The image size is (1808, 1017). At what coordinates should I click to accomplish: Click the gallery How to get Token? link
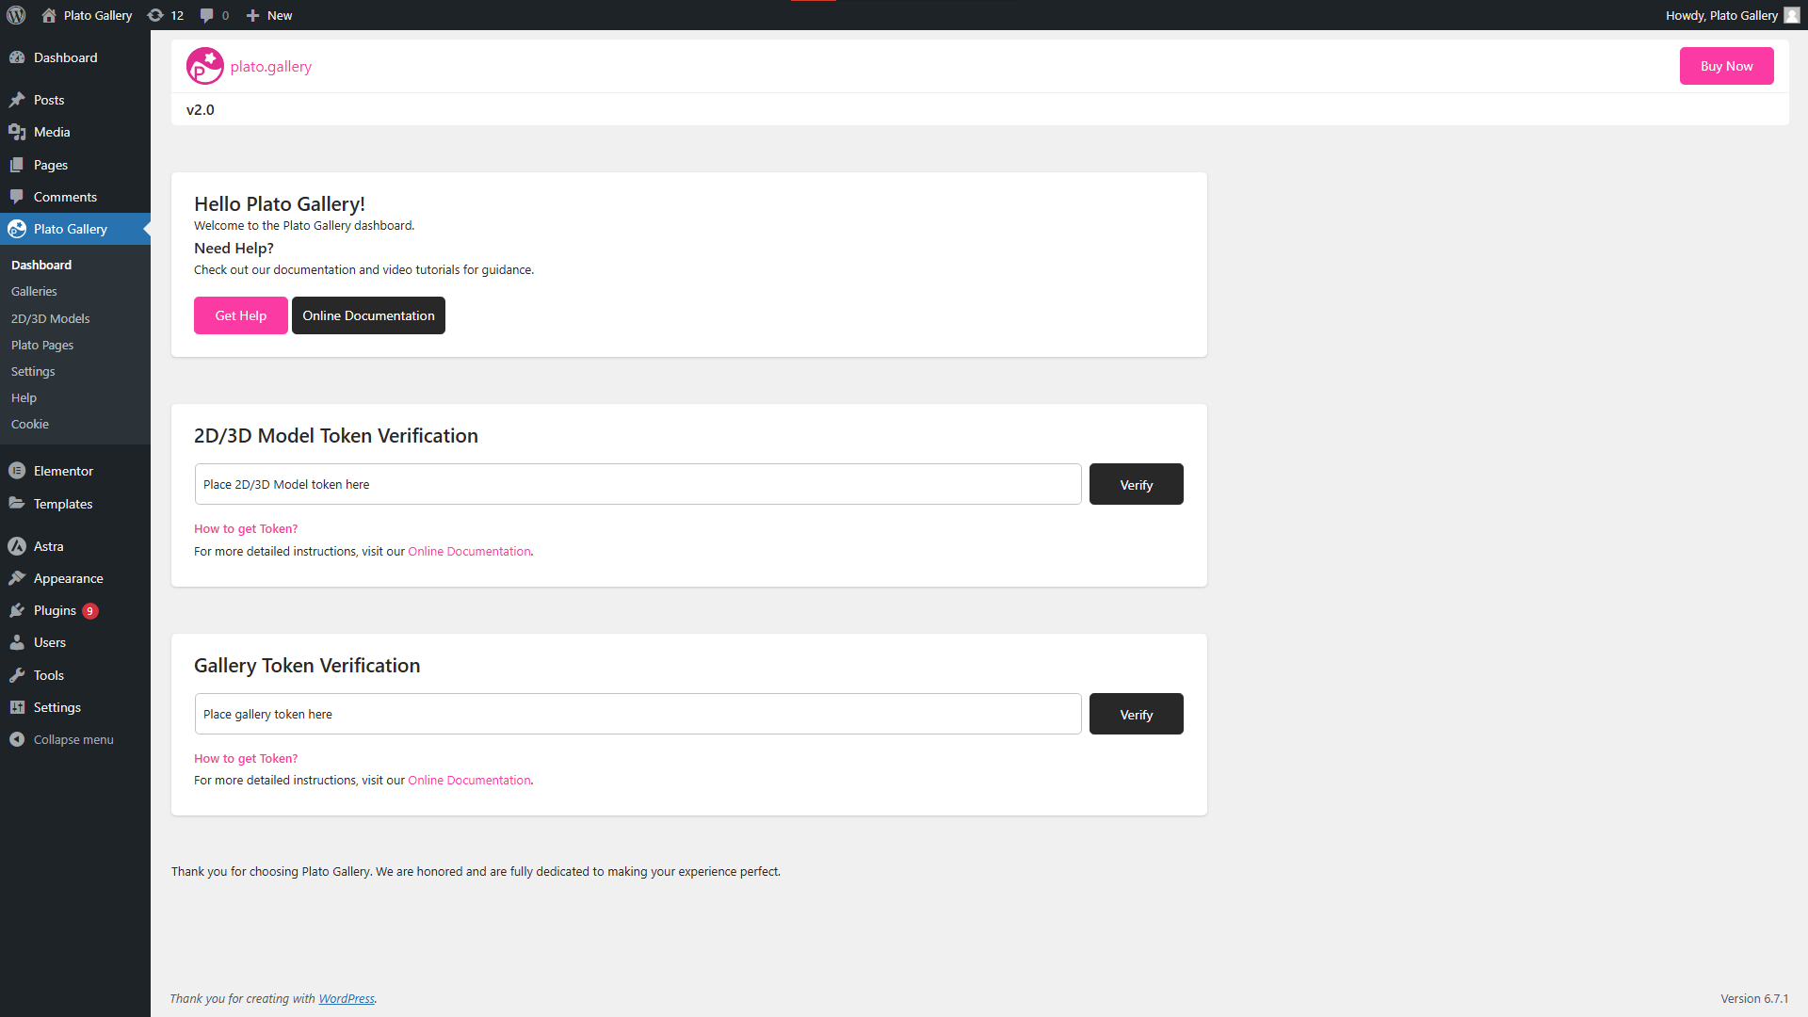[246, 758]
